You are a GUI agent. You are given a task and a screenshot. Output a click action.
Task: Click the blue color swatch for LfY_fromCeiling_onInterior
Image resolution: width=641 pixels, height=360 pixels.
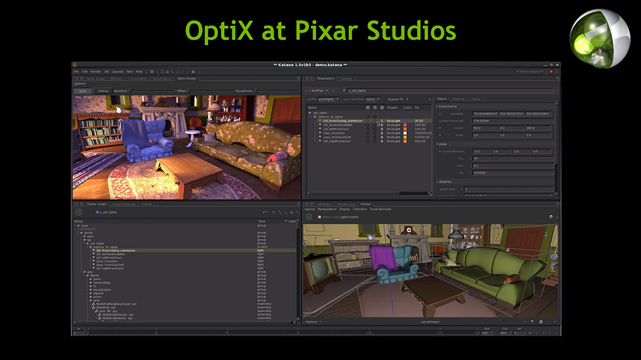pyautogui.click(x=406, y=121)
